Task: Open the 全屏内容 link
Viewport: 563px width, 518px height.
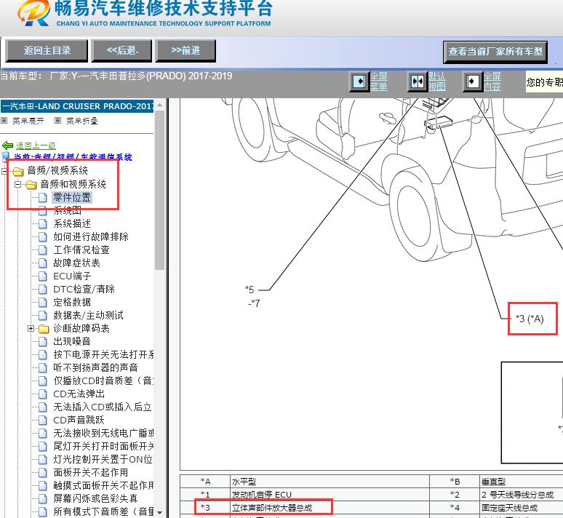Action: point(492,81)
